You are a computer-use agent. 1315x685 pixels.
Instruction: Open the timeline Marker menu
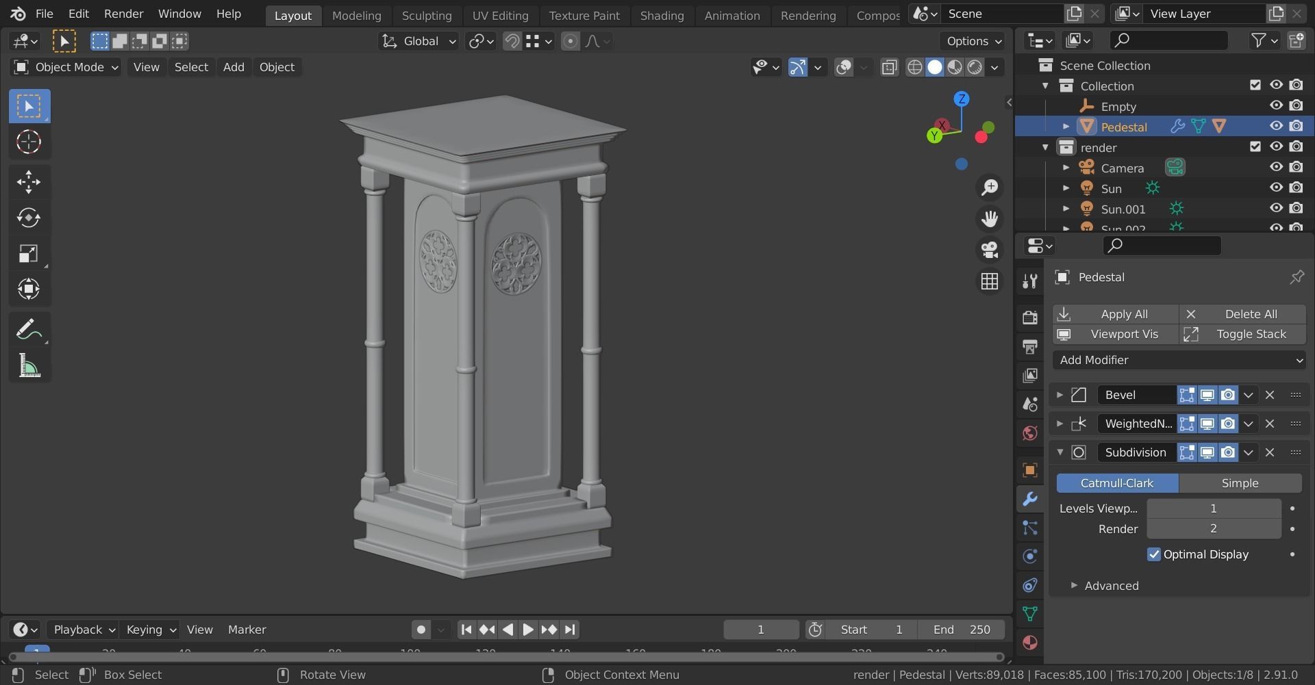click(x=247, y=630)
